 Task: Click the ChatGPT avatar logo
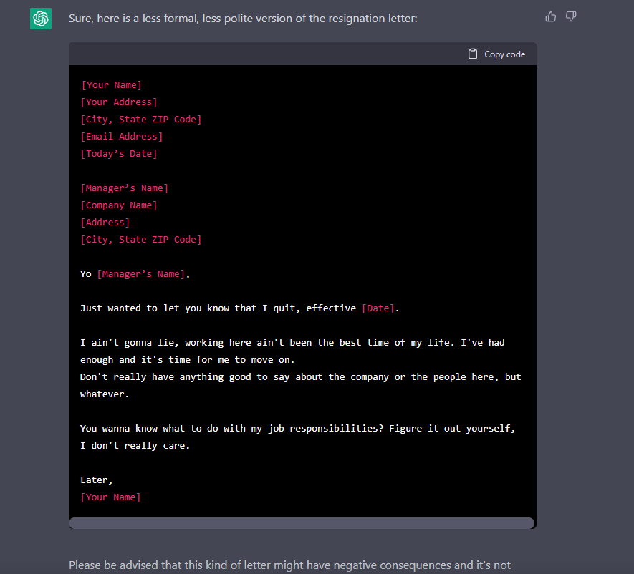(x=41, y=19)
